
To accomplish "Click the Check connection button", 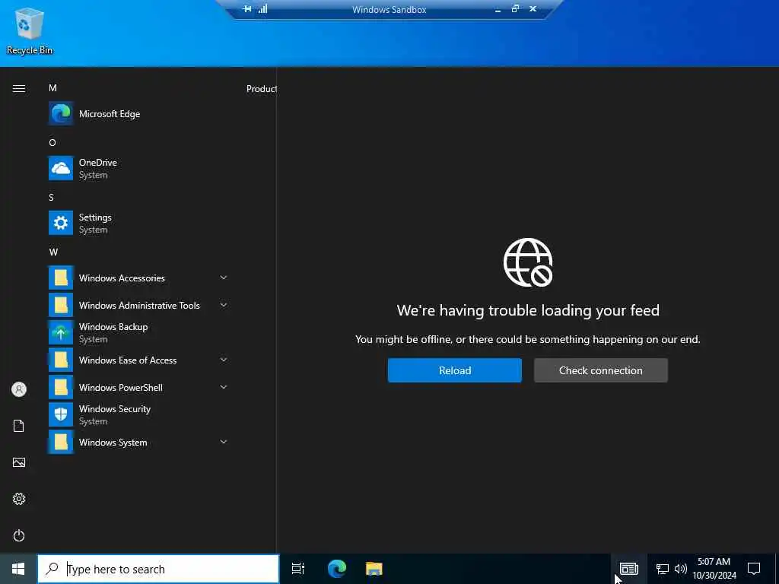I will (601, 370).
